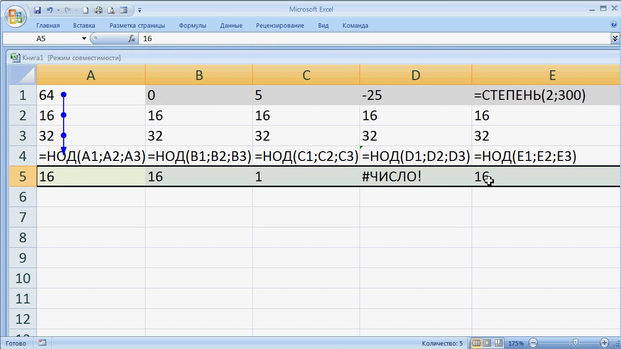Click the zoom slider thumb
Viewport: 621px width, 349px height.
click(x=575, y=343)
